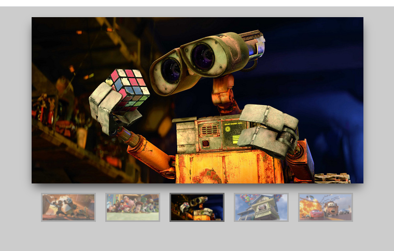Select the WALL-E thumbnail
Screen dimensions: 394x251
(x=197, y=207)
